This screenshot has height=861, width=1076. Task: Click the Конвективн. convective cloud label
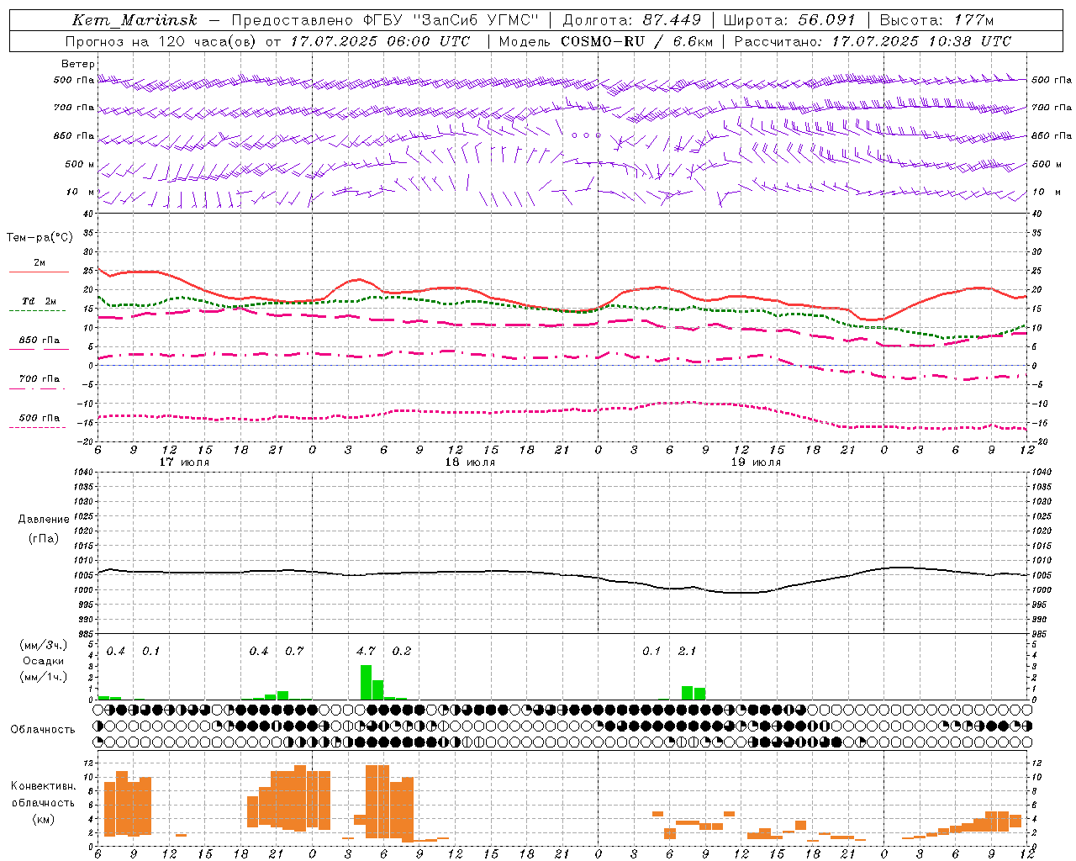click(x=43, y=786)
